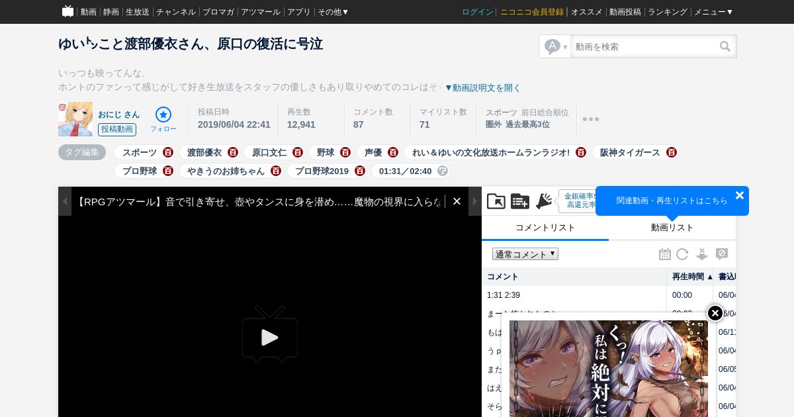The width and height of the screenshot is (794, 417).
Task: Open アツマール in the top navigation
Action: (261, 12)
